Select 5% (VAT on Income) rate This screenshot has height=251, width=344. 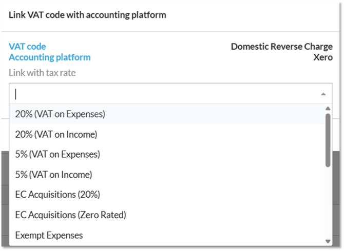53,175
